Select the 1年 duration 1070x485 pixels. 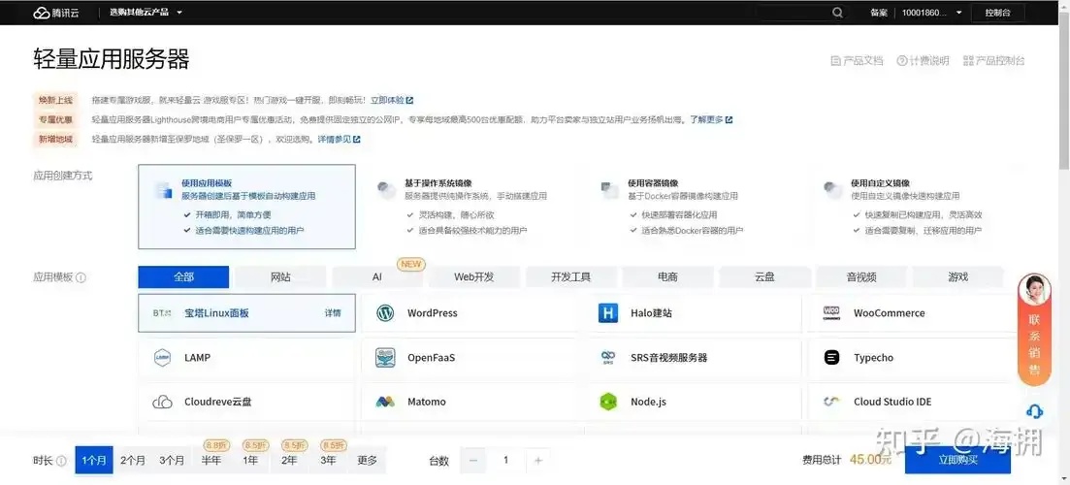pyautogui.click(x=250, y=461)
